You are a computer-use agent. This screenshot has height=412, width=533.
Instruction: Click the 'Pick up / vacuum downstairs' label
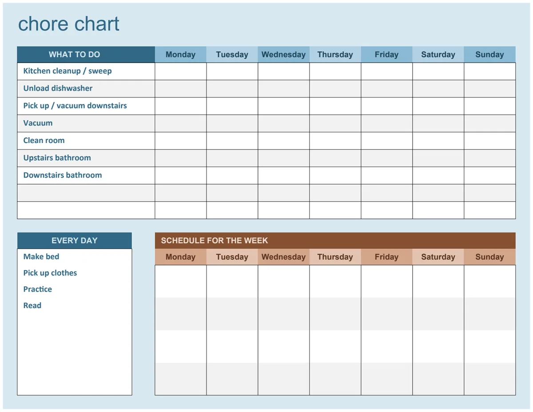(75, 106)
